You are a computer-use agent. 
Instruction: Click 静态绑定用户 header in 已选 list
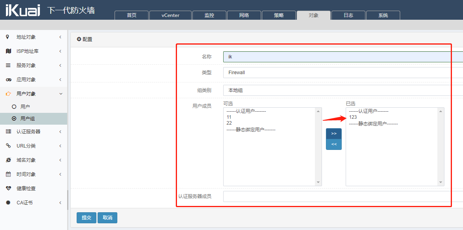373,124
